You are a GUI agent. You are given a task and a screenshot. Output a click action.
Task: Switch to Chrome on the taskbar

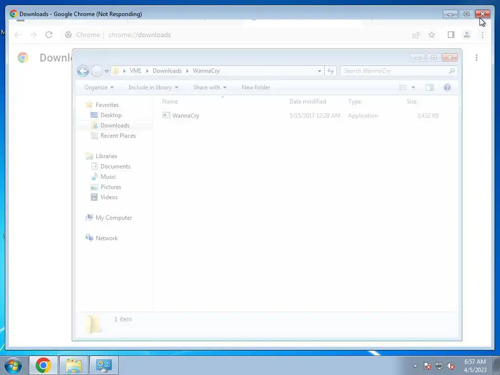pyautogui.click(x=43, y=365)
